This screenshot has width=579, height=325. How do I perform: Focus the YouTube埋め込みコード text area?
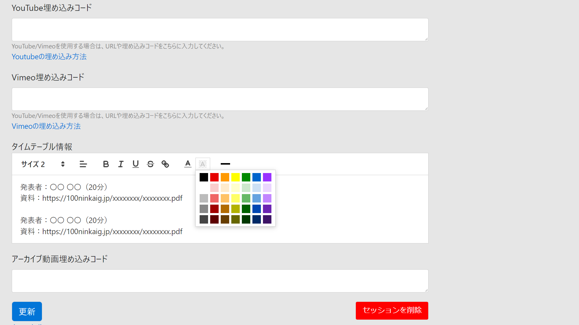point(220,29)
